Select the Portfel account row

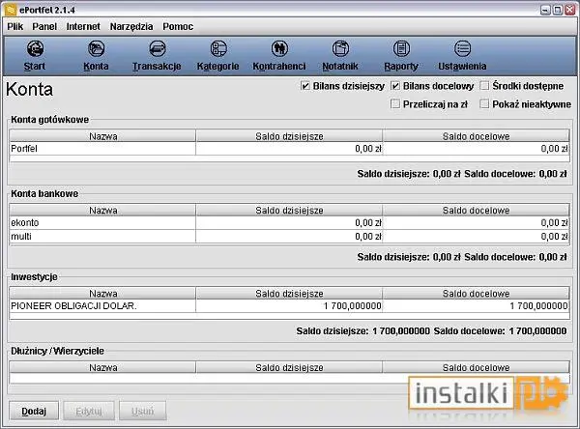pos(289,149)
